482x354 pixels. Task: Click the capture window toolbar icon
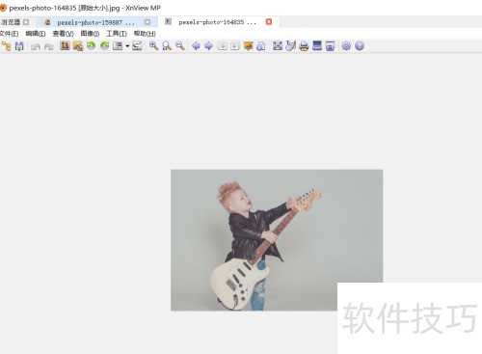pyautogui.click(x=330, y=46)
